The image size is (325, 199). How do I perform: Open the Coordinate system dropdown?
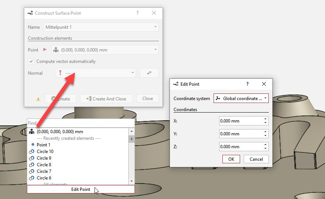pyautogui.click(x=241, y=98)
